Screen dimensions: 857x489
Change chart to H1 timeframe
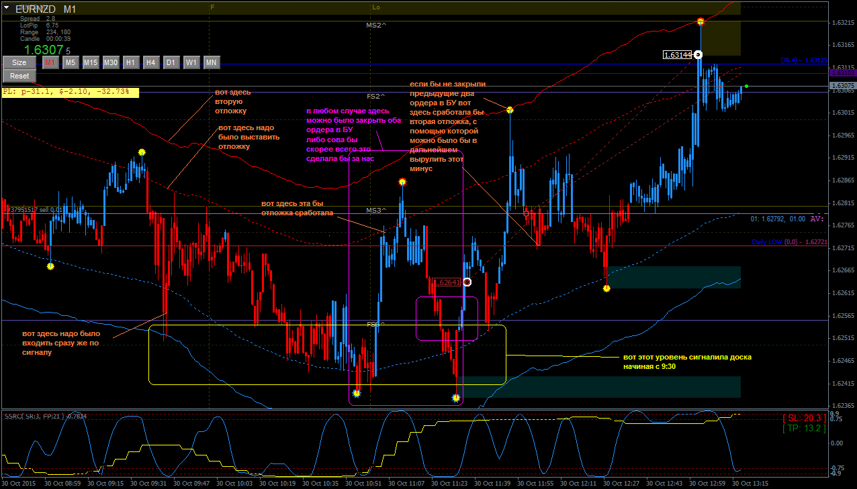(131, 62)
